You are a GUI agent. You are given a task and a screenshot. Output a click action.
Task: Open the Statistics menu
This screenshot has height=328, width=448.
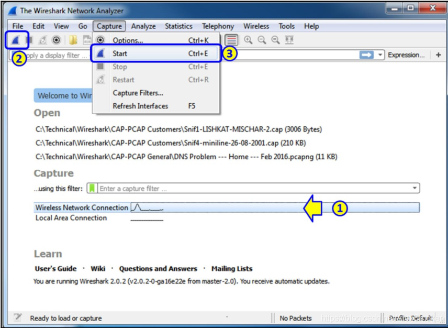[x=178, y=26]
